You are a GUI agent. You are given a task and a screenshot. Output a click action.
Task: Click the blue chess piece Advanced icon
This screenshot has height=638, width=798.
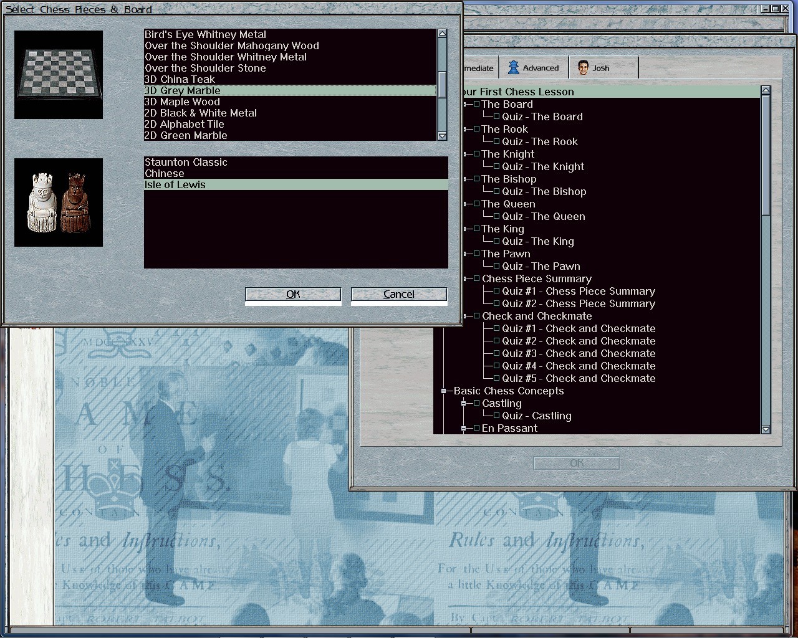(x=513, y=68)
